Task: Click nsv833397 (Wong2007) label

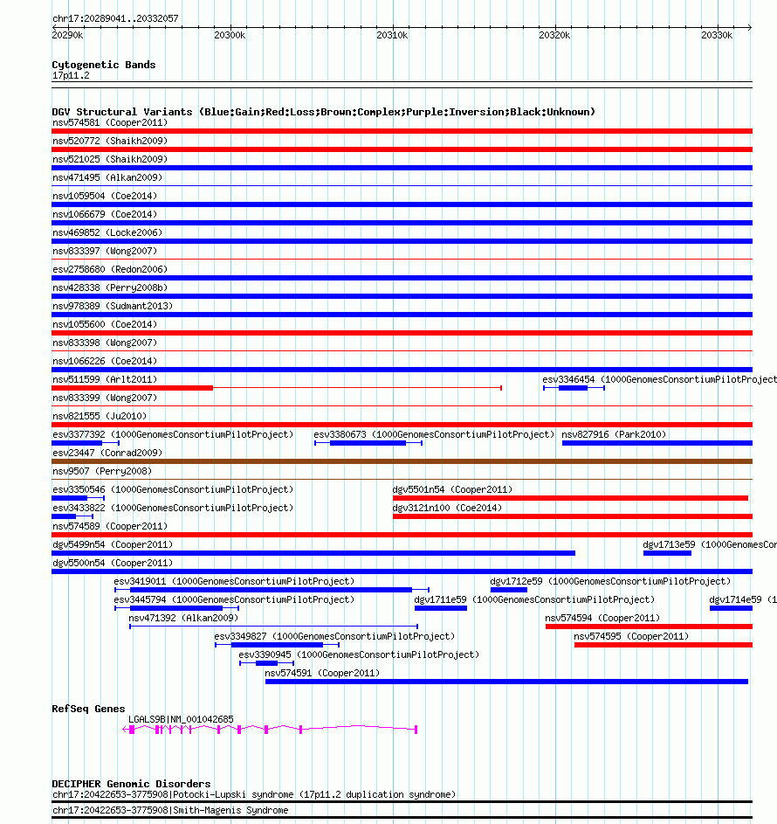Action: click(105, 251)
